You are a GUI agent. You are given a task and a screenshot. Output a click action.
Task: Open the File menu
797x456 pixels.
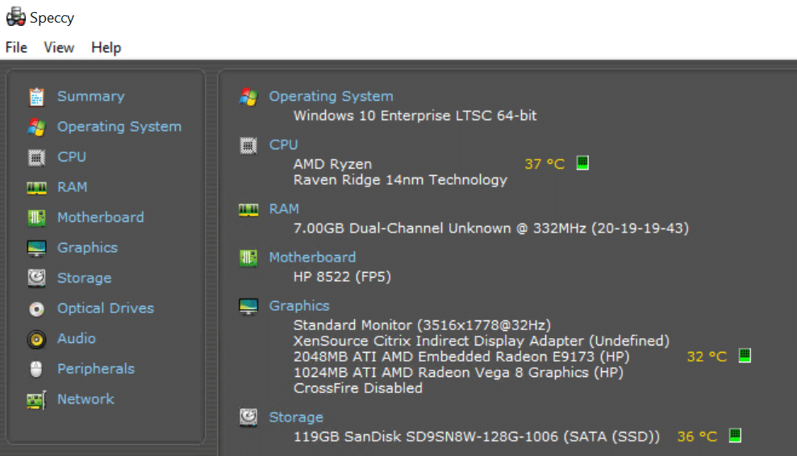(16, 48)
